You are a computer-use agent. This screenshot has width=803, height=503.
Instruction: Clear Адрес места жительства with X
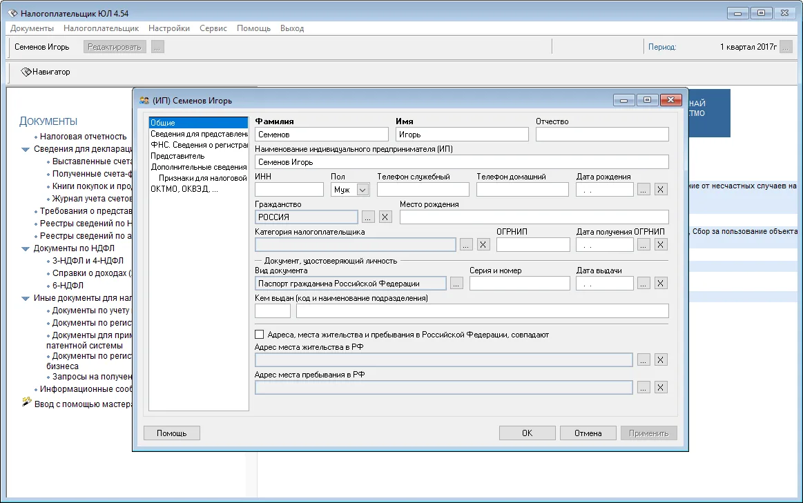point(661,359)
